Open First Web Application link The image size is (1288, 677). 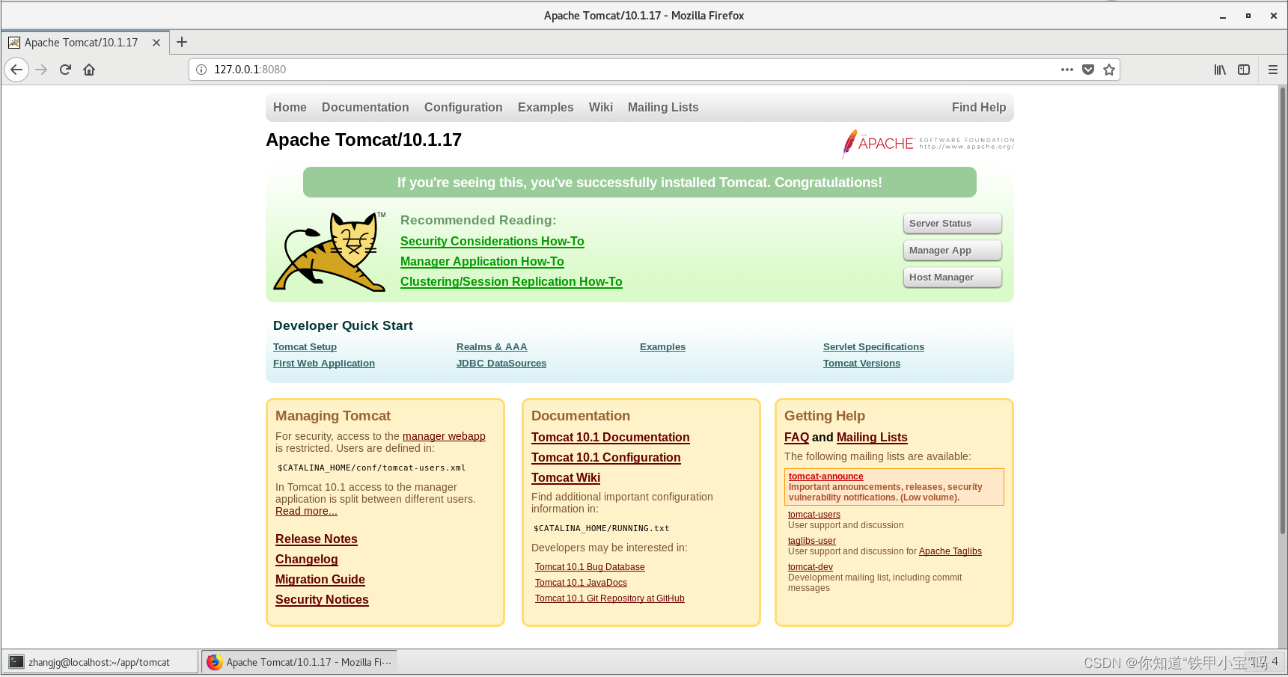324,363
